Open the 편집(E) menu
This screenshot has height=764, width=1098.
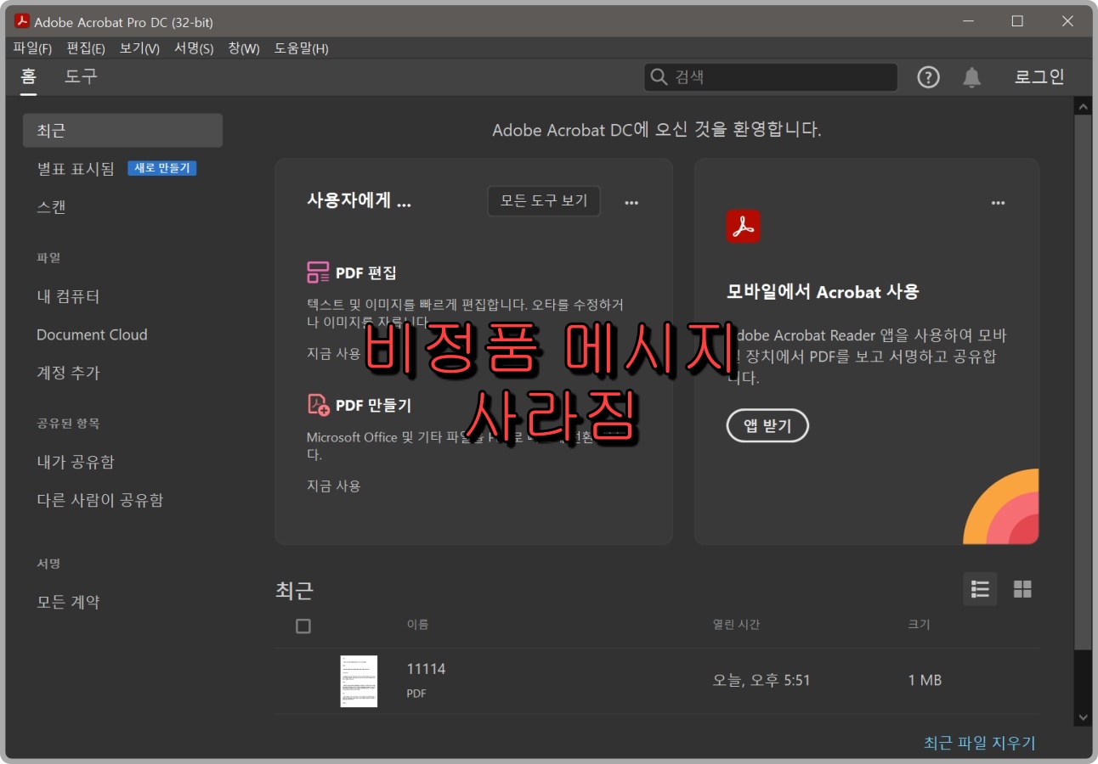[86, 48]
